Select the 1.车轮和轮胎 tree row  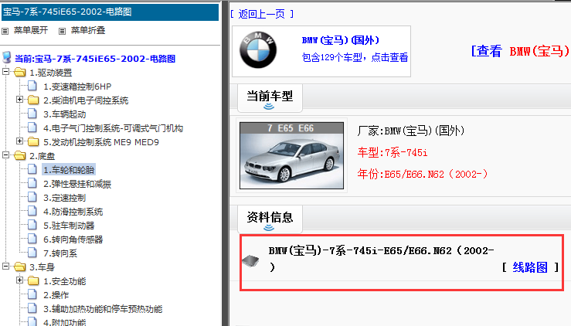[69, 170]
